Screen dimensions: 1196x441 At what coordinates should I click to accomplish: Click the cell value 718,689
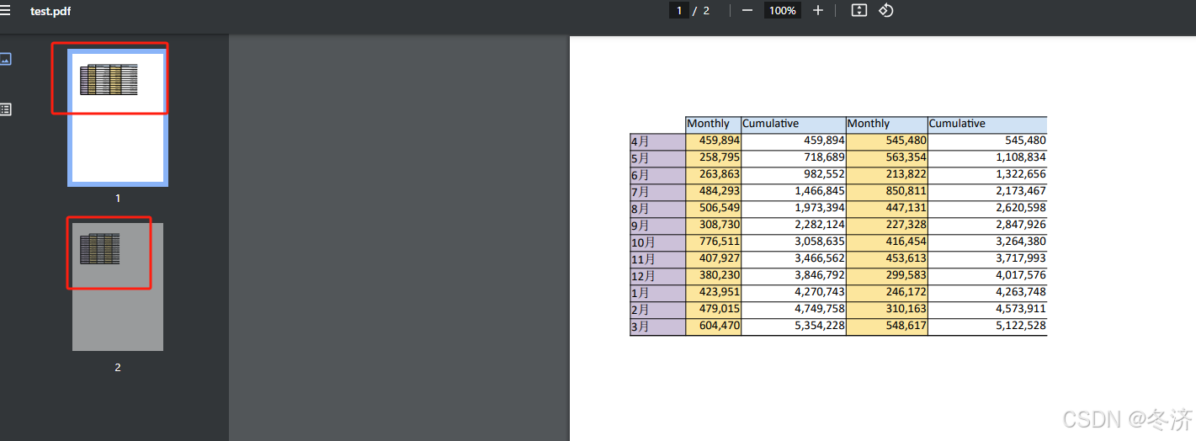(x=824, y=157)
